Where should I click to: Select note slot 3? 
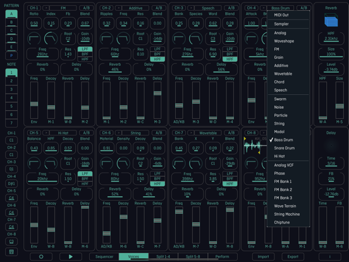click(x=11, y=89)
